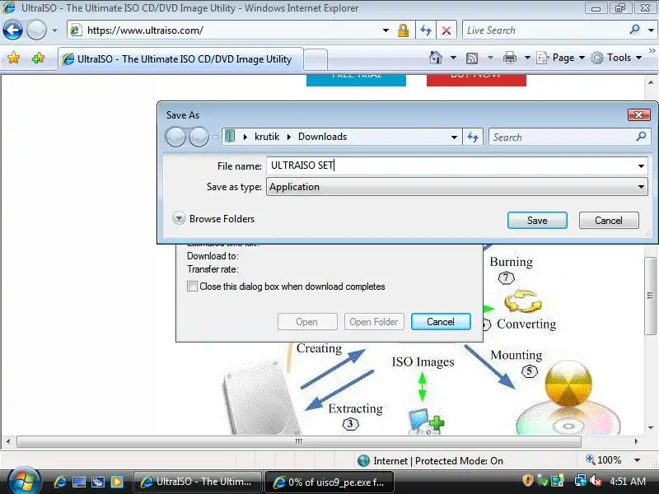Click the Save As search magnifier icon

(x=642, y=136)
